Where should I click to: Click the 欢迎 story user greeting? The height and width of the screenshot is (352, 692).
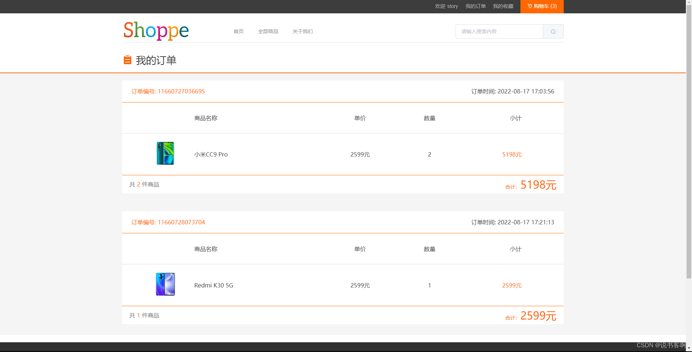click(x=447, y=6)
